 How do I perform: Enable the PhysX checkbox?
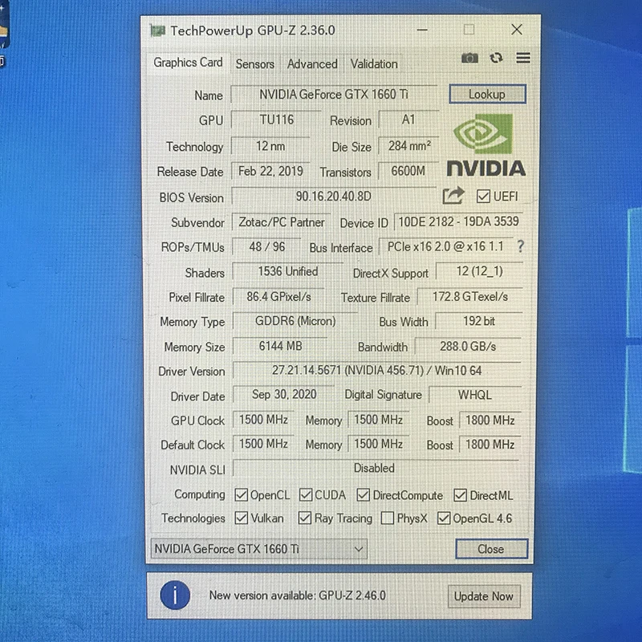coord(388,518)
